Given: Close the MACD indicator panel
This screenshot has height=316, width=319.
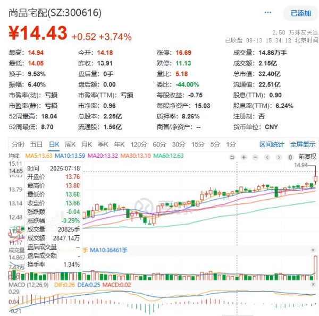Looking at the screenshot, I should (313, 285).
